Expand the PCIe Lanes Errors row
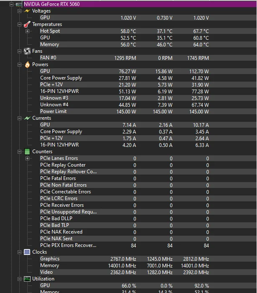 coord(28,159)
